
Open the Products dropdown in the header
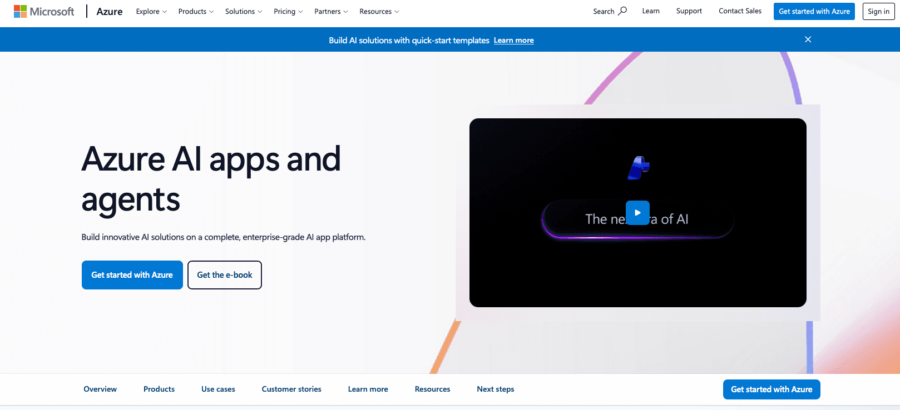point(196,11)
